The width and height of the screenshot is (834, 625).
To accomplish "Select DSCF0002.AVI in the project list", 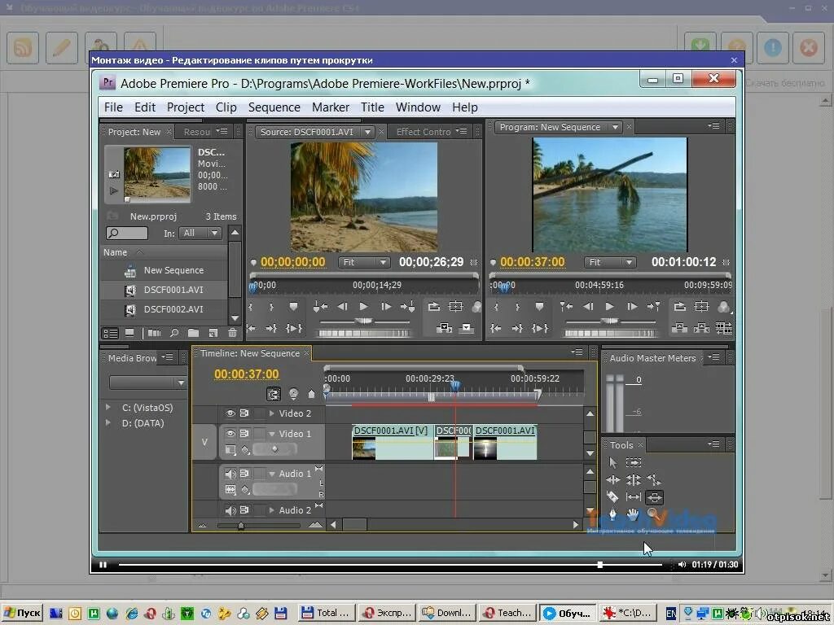I will point(173,309).
